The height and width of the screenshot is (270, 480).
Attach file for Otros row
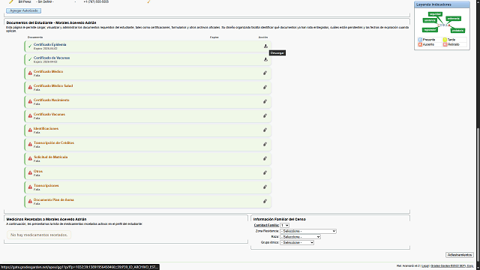pos(265,172)
